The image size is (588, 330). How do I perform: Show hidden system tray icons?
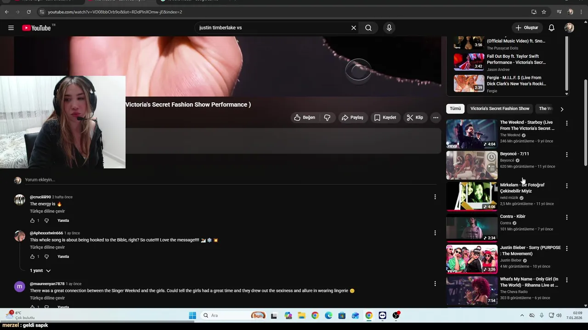pyautogui.click(x=522, y=315)
